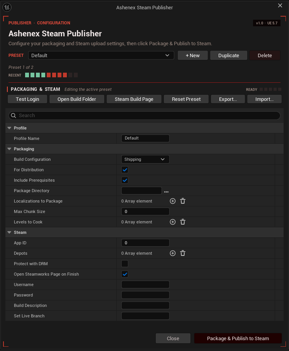The height and width of the screenshot is (351, 289).
Task: Toggle For Distribution checkbox
Action: (x=125, y=170)
